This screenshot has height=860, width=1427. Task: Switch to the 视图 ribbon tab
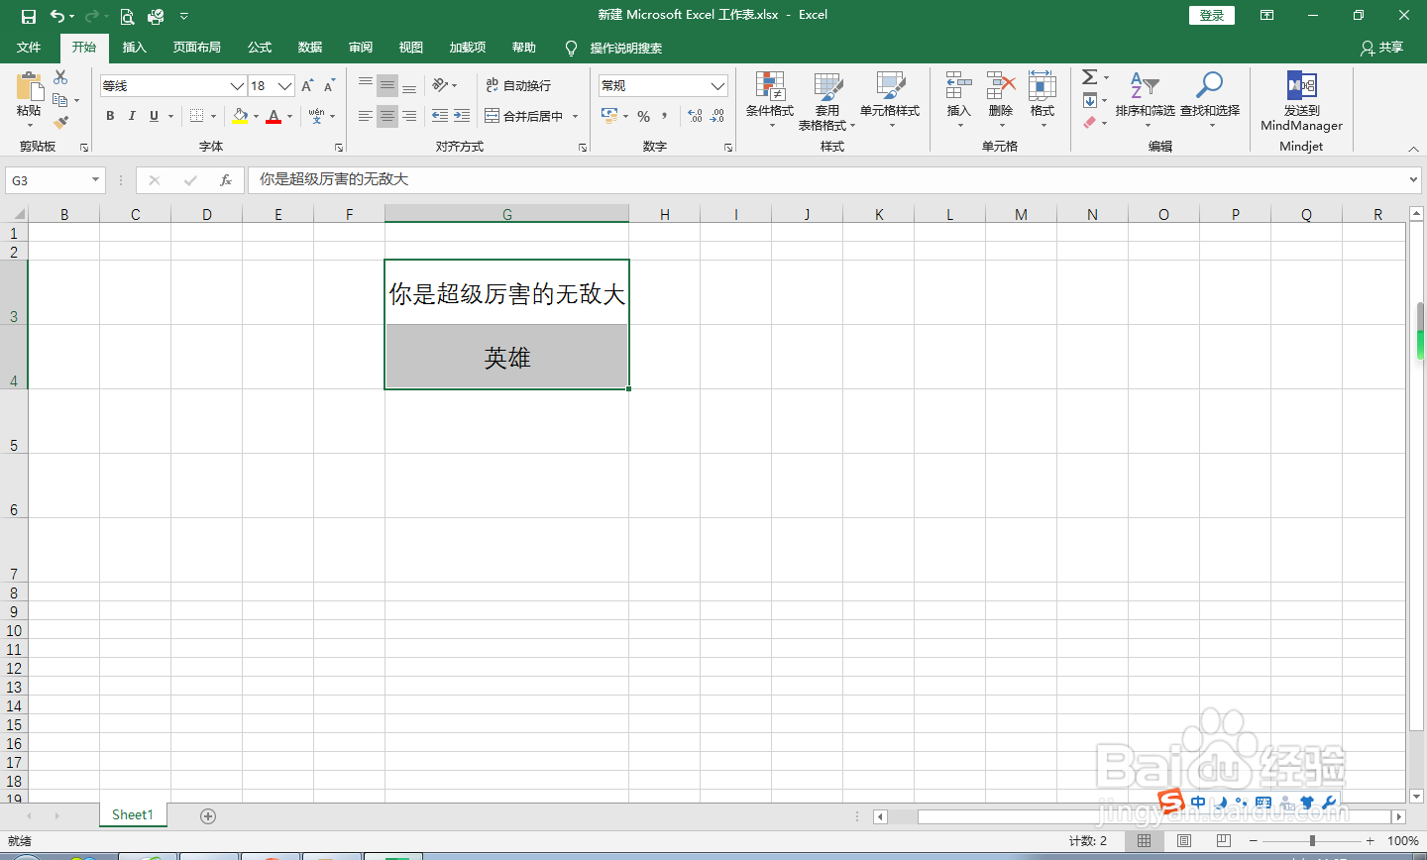[x=411, y=48]
